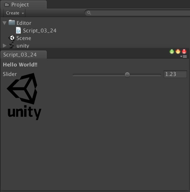
Task: Click the yellow minimize window button
Action: [178, 52]
